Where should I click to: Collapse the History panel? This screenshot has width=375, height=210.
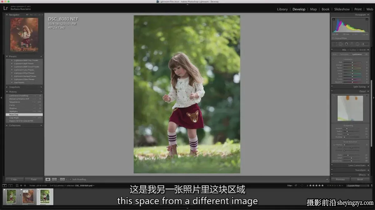click(7, 92)
